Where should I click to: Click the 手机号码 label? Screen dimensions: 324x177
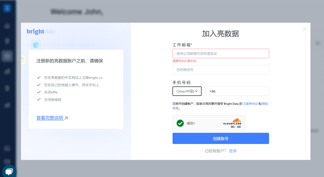[x=181, y=83]
